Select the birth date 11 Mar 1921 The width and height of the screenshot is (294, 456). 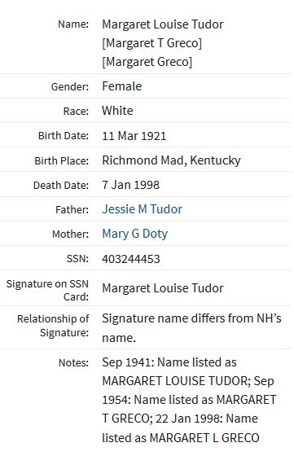134,136
